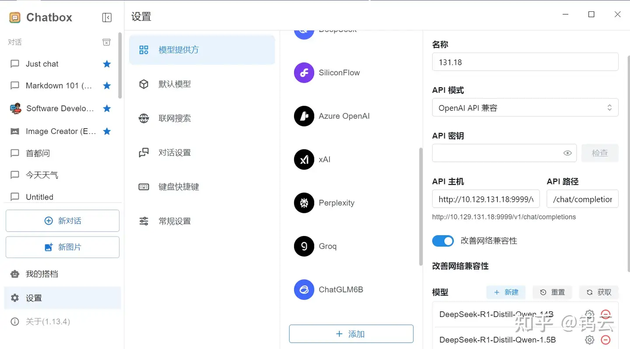Remove DeepSeek-R1-Distill-Qwen-1.5B with red minus icon
Image resolution: width=630 pixels, height=349 pixels.
pyautogui.click(x=605, y=340)
